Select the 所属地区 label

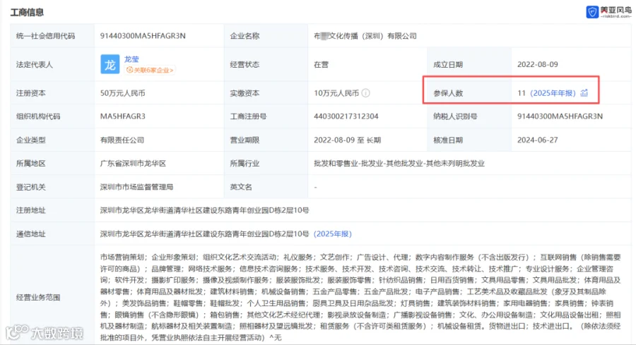coord(31,164)
